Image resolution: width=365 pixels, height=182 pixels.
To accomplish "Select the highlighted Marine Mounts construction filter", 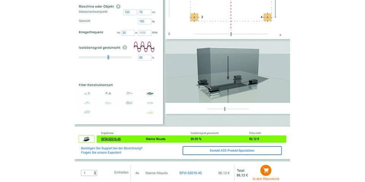I will [150, 93].
